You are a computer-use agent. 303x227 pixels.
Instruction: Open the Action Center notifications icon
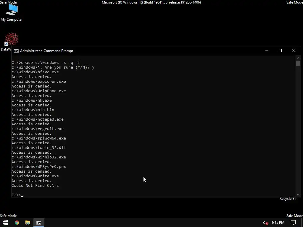tap(293, 223)
